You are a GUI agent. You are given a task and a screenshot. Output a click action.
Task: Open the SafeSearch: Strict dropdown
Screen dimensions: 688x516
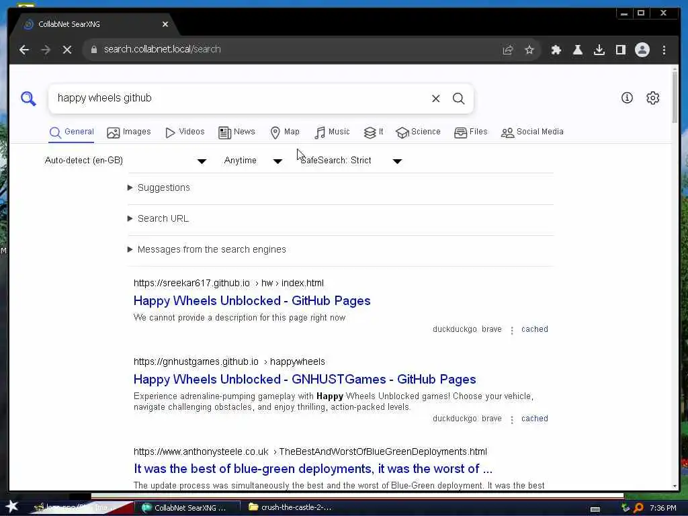click(351, 161)
